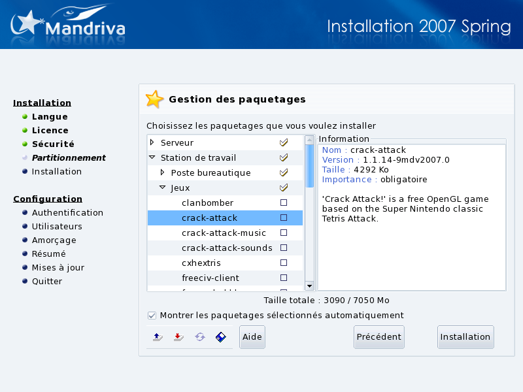Expand the Serveur tree node

tap(152, 142)
